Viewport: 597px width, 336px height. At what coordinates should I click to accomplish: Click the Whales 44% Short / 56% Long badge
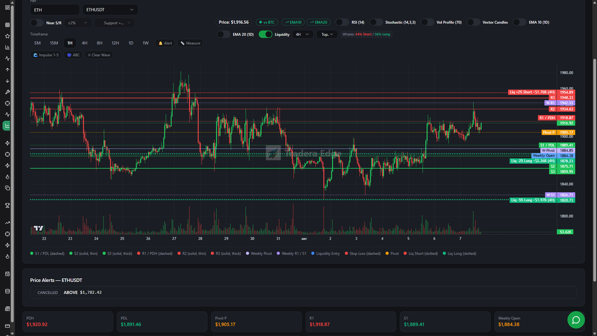pos(367,34)
